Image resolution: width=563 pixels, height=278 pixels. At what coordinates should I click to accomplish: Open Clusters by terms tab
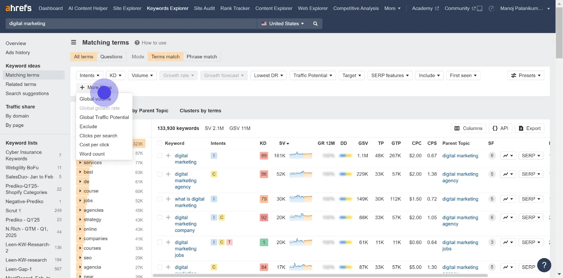pyautogui.click(x=200, y=111)
